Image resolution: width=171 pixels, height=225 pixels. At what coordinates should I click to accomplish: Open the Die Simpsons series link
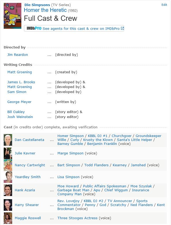[x=37, y=5]
